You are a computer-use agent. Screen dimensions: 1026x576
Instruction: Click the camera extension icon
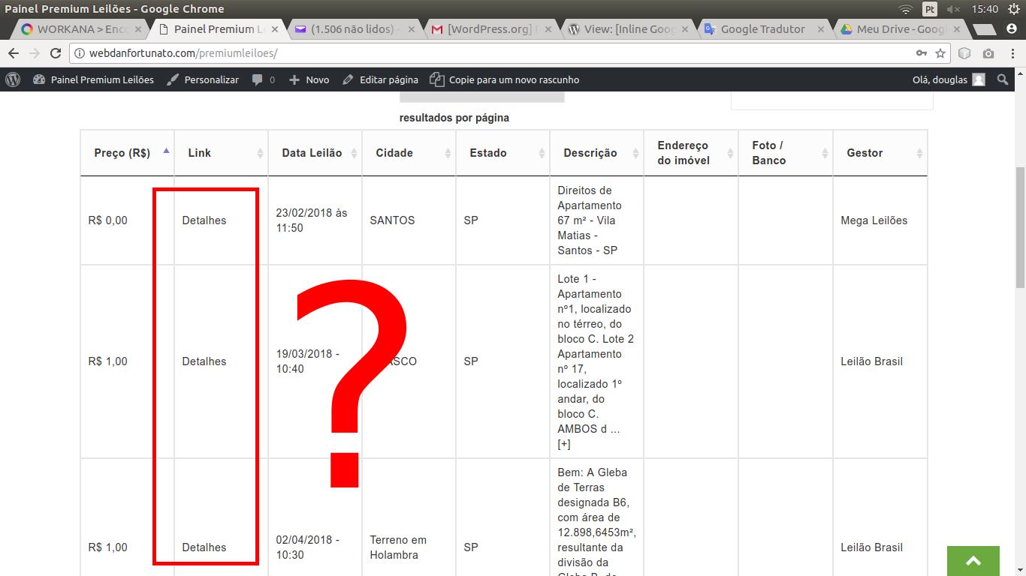[x=988, y=53]
